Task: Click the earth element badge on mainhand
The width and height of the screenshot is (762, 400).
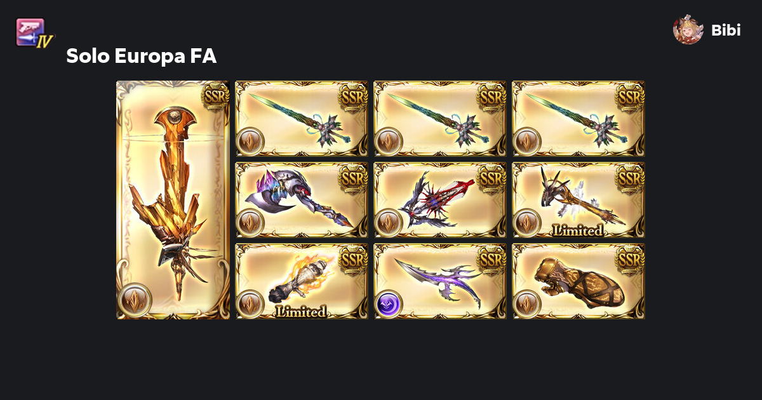Action: pyautogui.click(x=135, y=300)
